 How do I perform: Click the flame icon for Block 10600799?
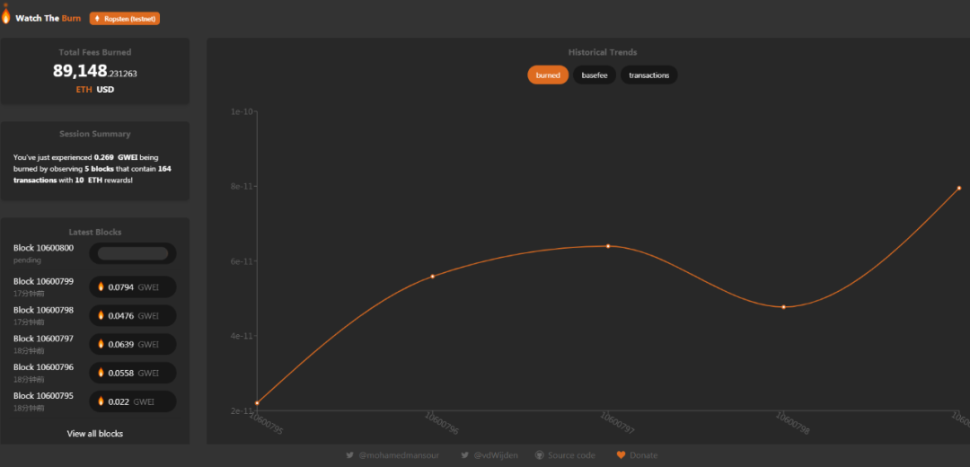click(x=101, y=287)
